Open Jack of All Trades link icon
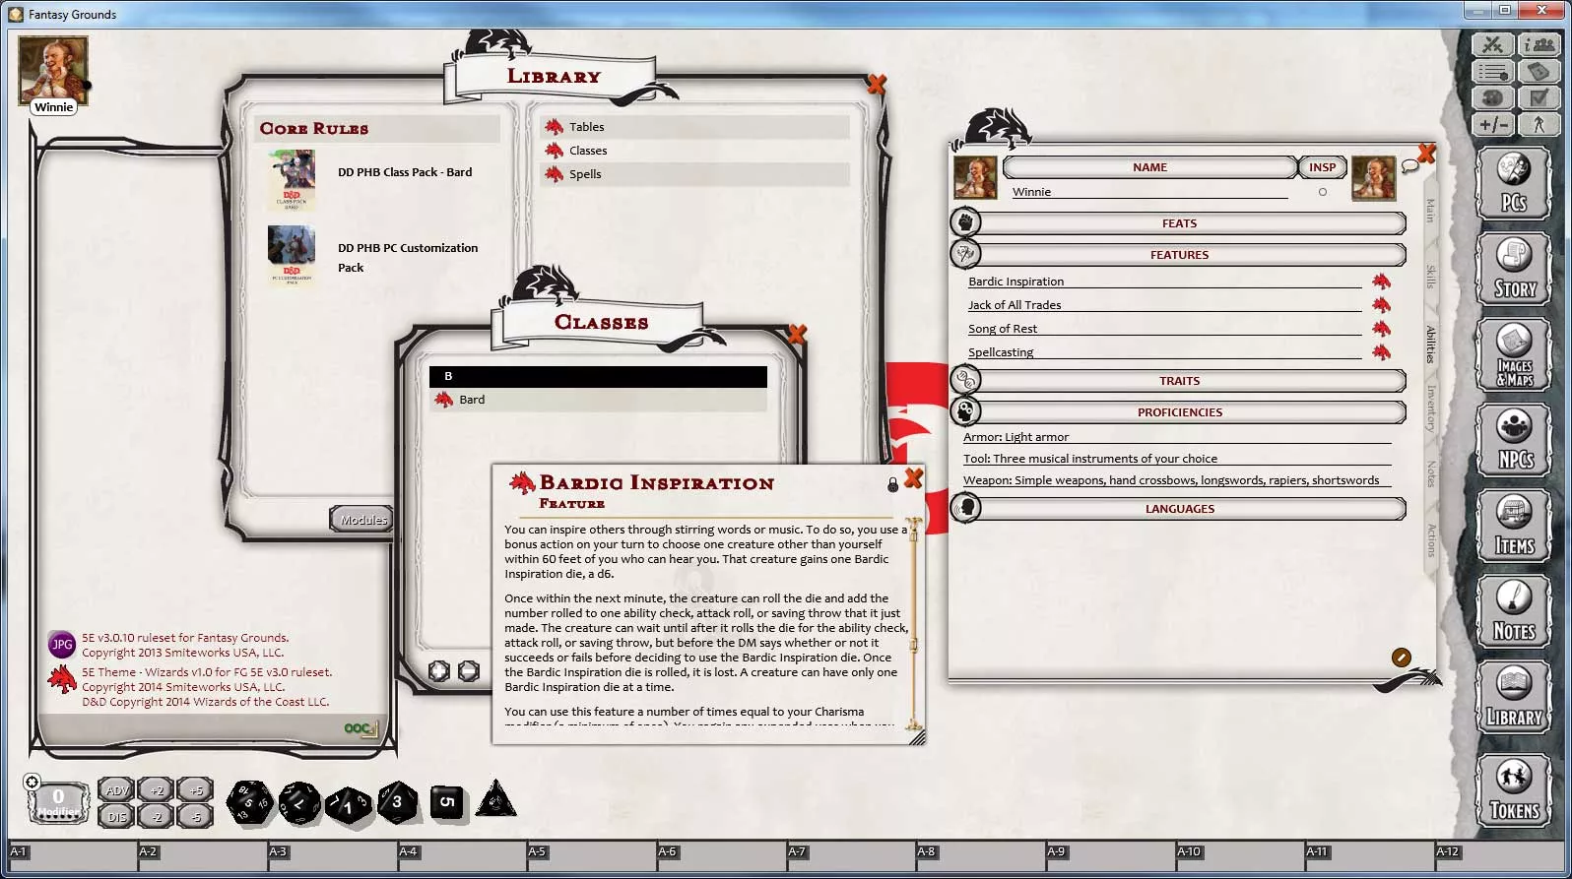The image size is (1572, 879). pyautogui.click(x=1381, y=305)
